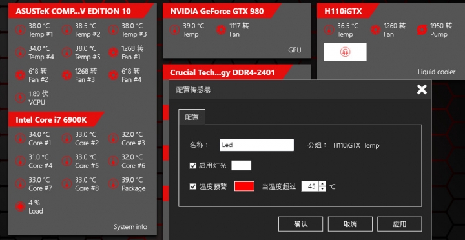The width and height of the screenshot is (465, 240).
Task: Click the H110iGTX Temp thermometer icon
Action: tap(329, 30)
